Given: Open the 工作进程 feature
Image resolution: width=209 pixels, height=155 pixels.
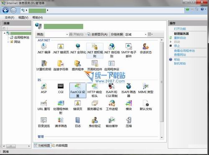Looking at the screenshot, I should (112, 105).
